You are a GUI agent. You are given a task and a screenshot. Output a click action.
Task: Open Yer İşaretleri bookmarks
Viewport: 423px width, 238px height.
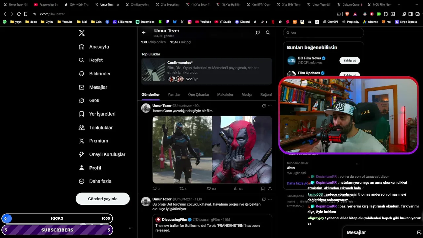click(x=97, y=114)
